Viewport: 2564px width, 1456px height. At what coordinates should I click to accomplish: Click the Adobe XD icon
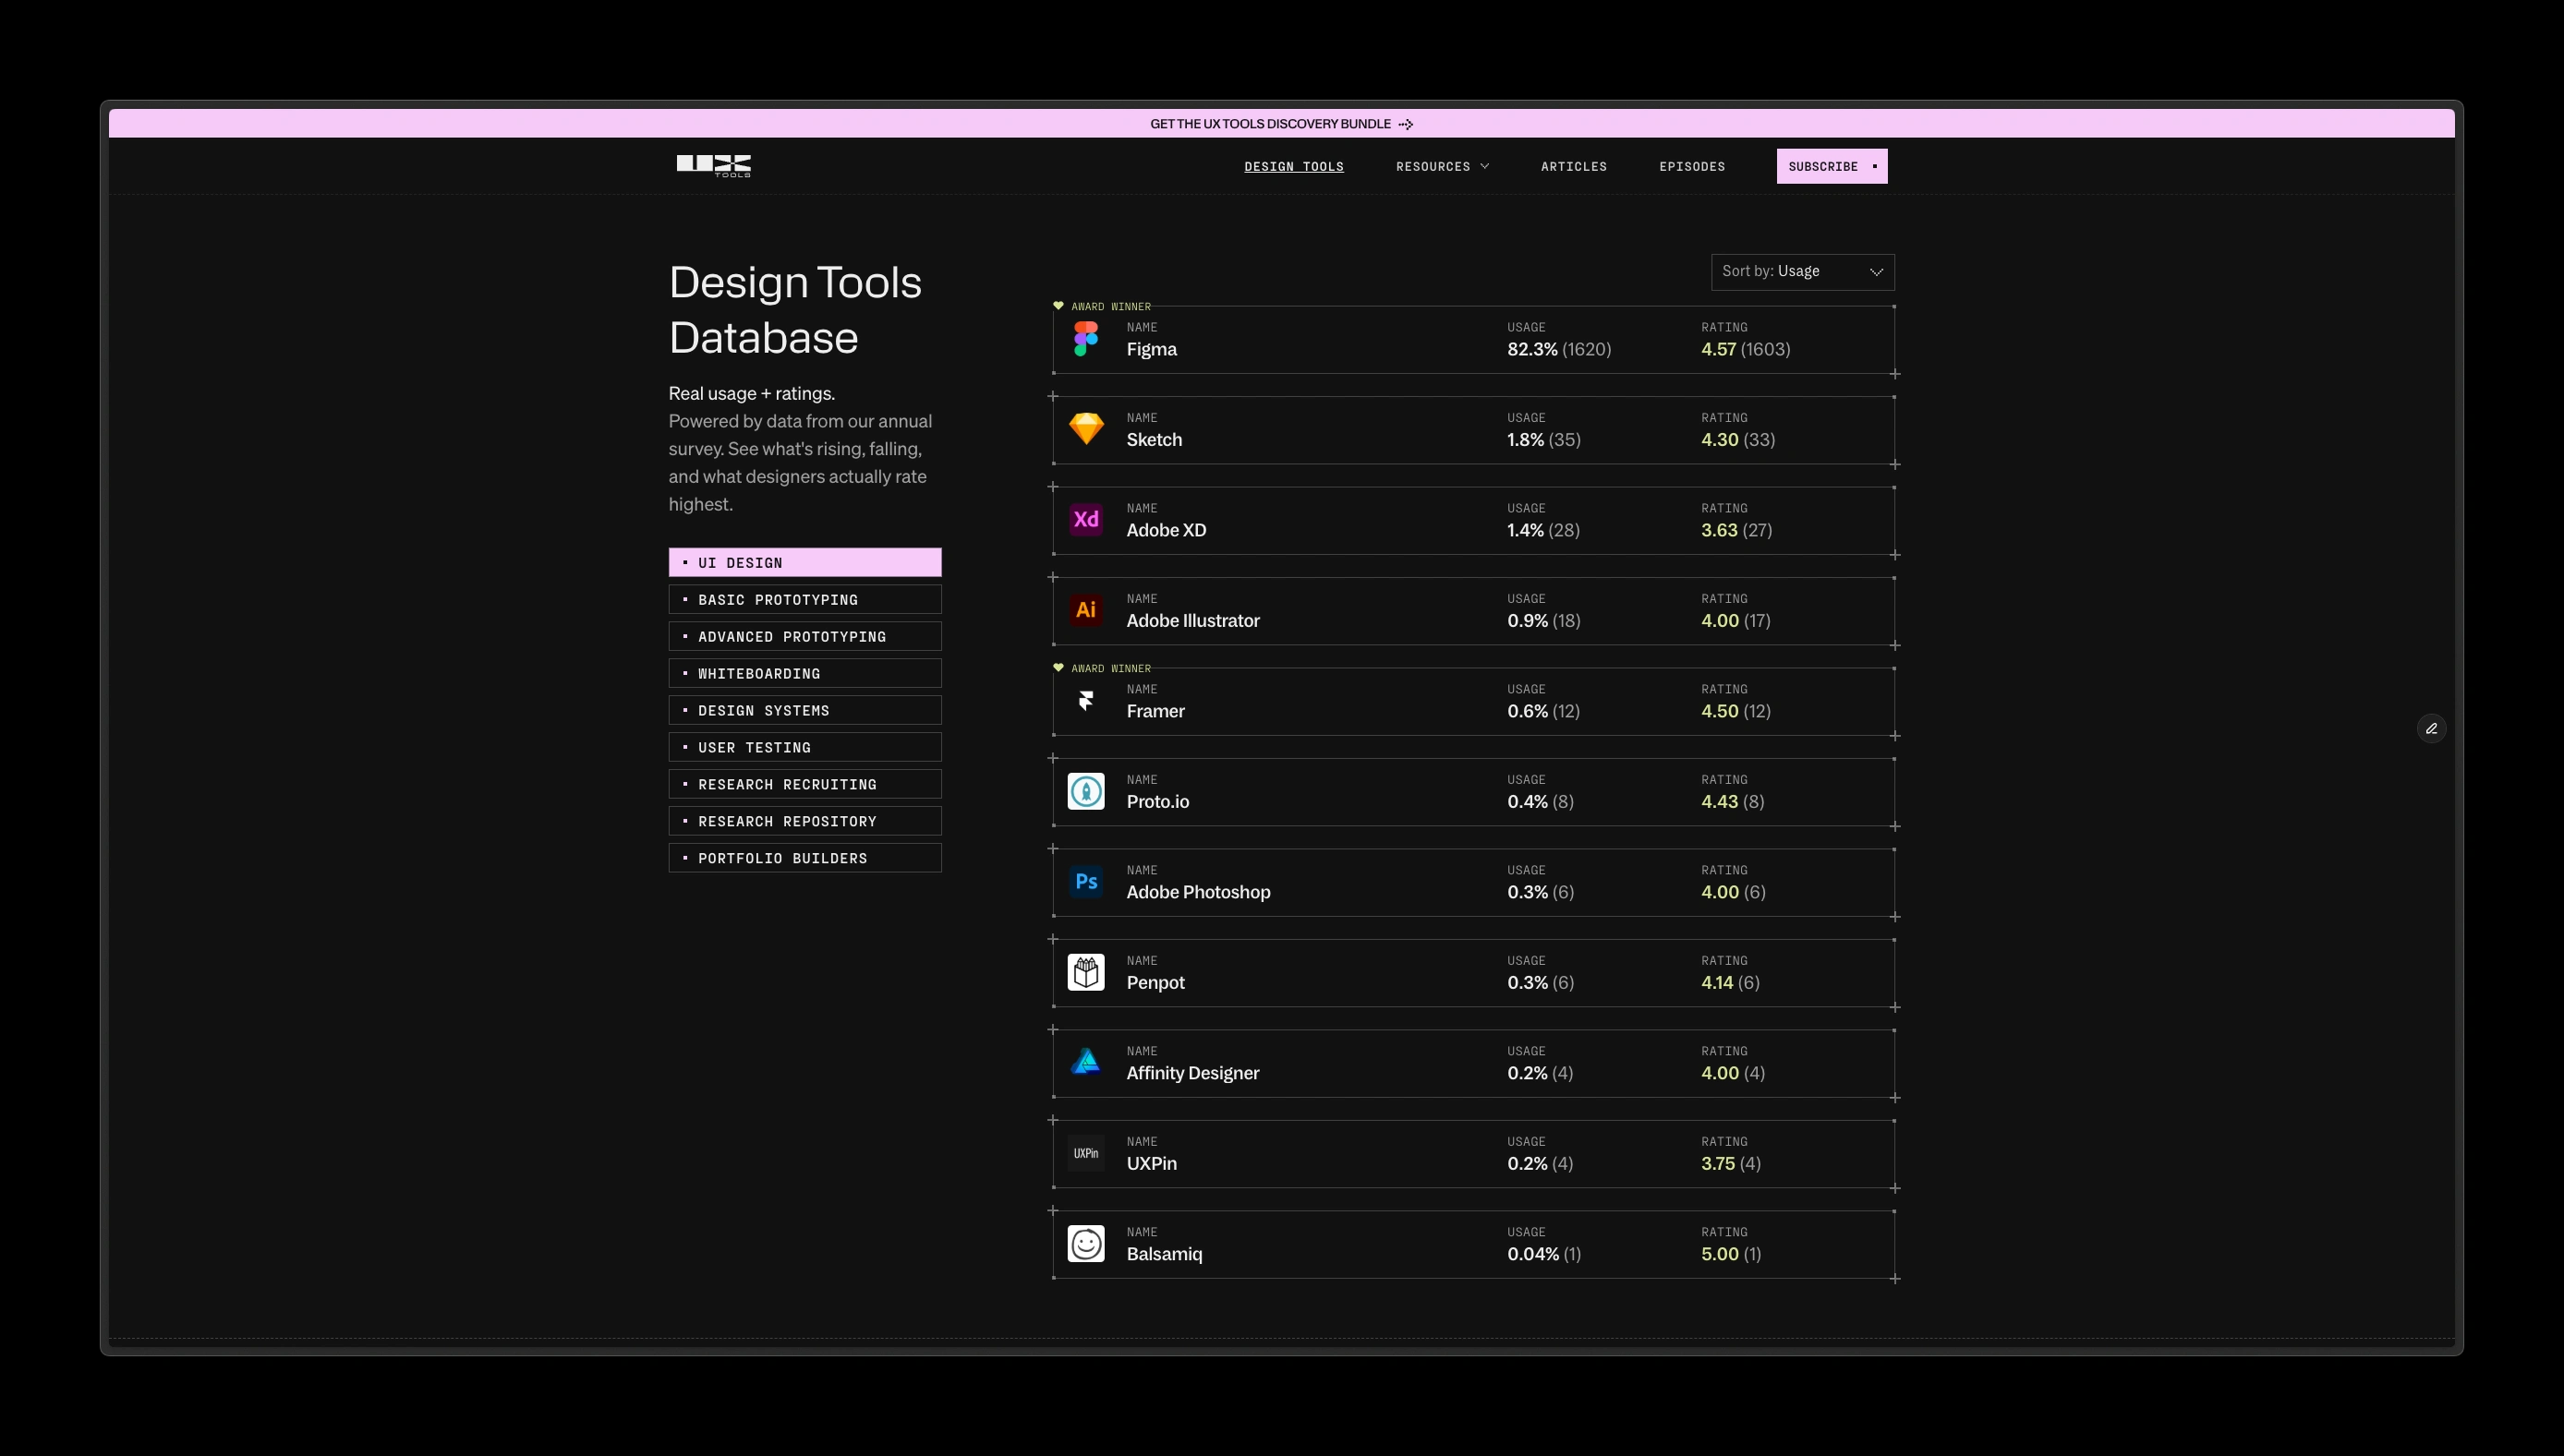click(x=1085, y=520)
